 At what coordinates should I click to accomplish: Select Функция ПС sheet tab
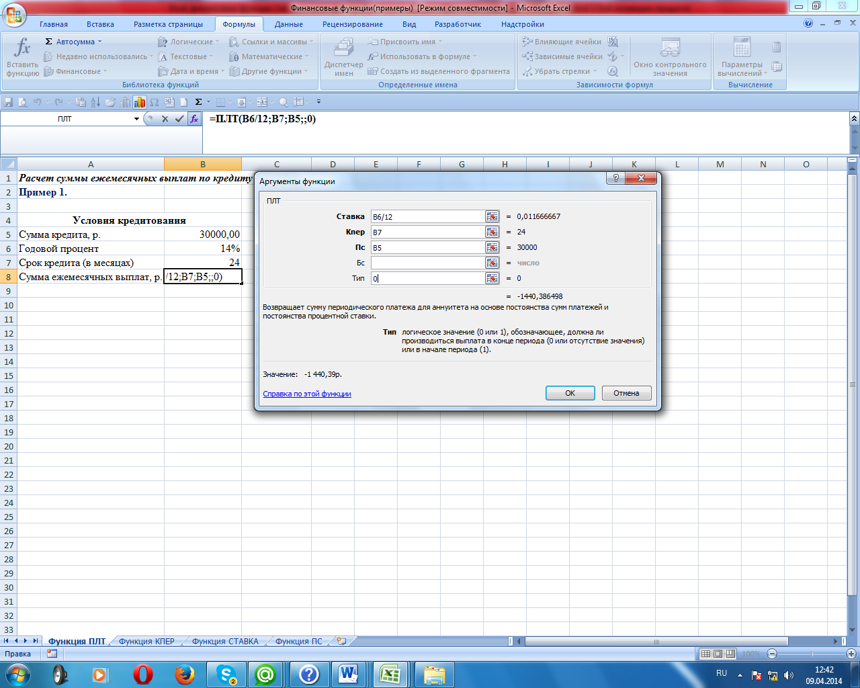click(x=298, y=641)
